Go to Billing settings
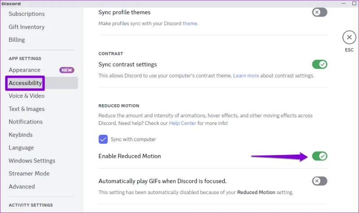Viewport: 359px width, 213px height. 17,40
